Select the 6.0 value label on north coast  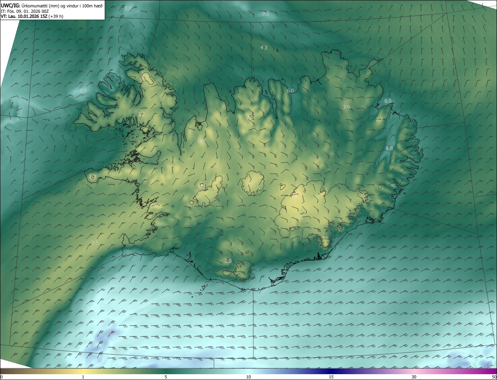click(x=290, y=91)
